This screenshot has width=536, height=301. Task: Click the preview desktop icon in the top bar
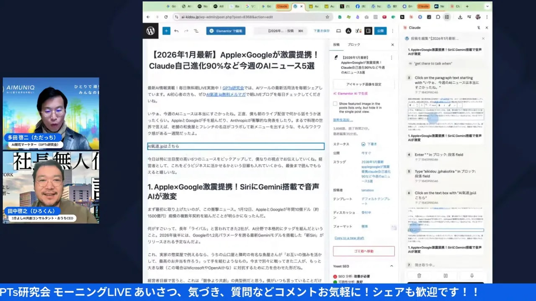pyautogui.click(x=338, y=31)
